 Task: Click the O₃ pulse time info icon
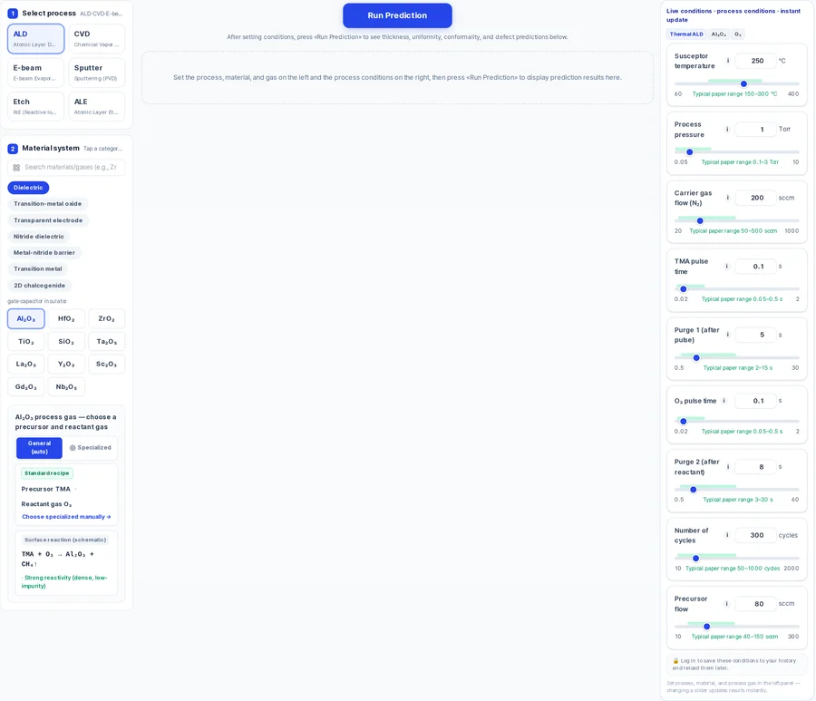click(724, 401)
